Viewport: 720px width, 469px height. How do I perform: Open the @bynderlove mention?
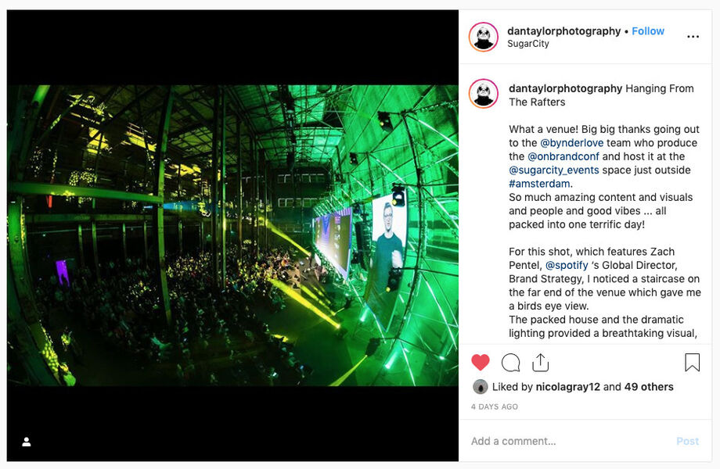571,142
